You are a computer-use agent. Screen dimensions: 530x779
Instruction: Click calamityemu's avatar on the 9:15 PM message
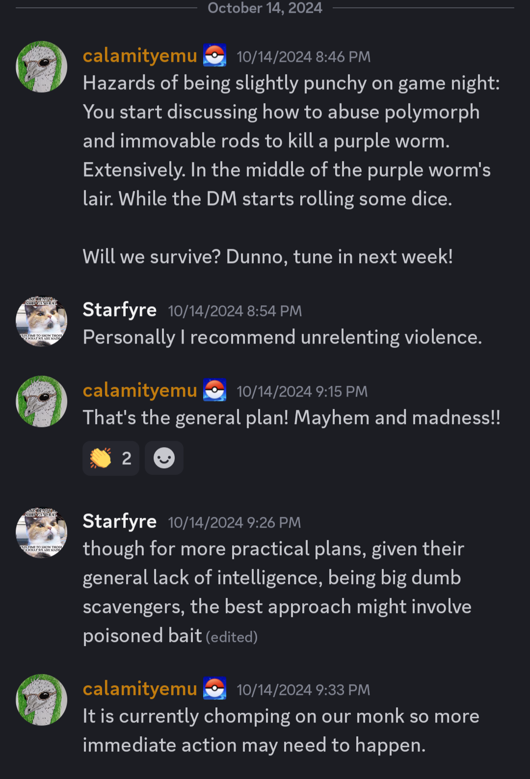pos(42,402)
